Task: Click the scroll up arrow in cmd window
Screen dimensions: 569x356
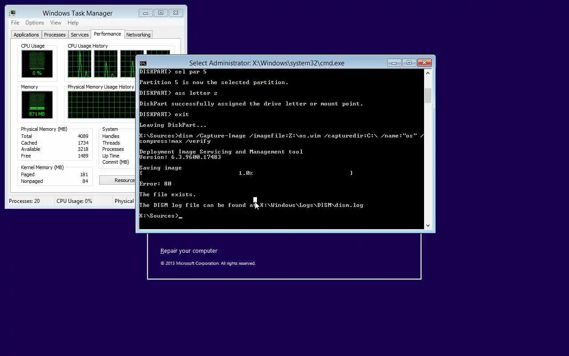Action: [x=428, y=73]
